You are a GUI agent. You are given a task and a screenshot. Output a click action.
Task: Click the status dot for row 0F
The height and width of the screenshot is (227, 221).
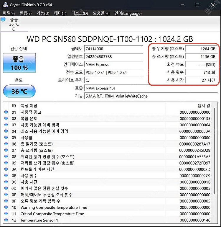pos(6,201)
